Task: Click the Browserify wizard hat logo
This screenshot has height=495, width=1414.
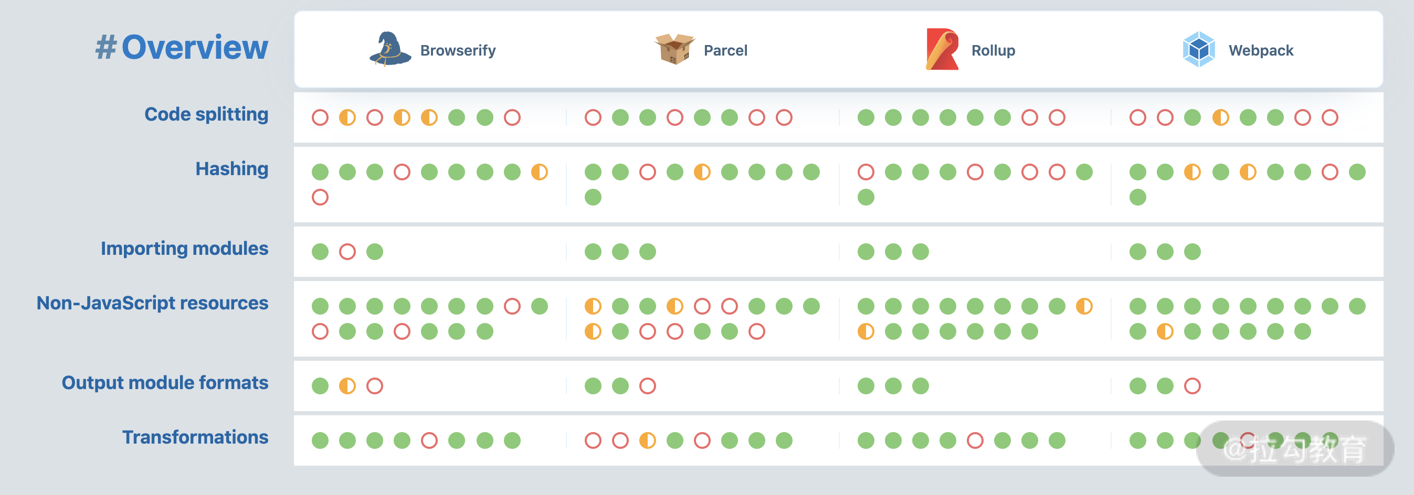Action: coord(390,49)
